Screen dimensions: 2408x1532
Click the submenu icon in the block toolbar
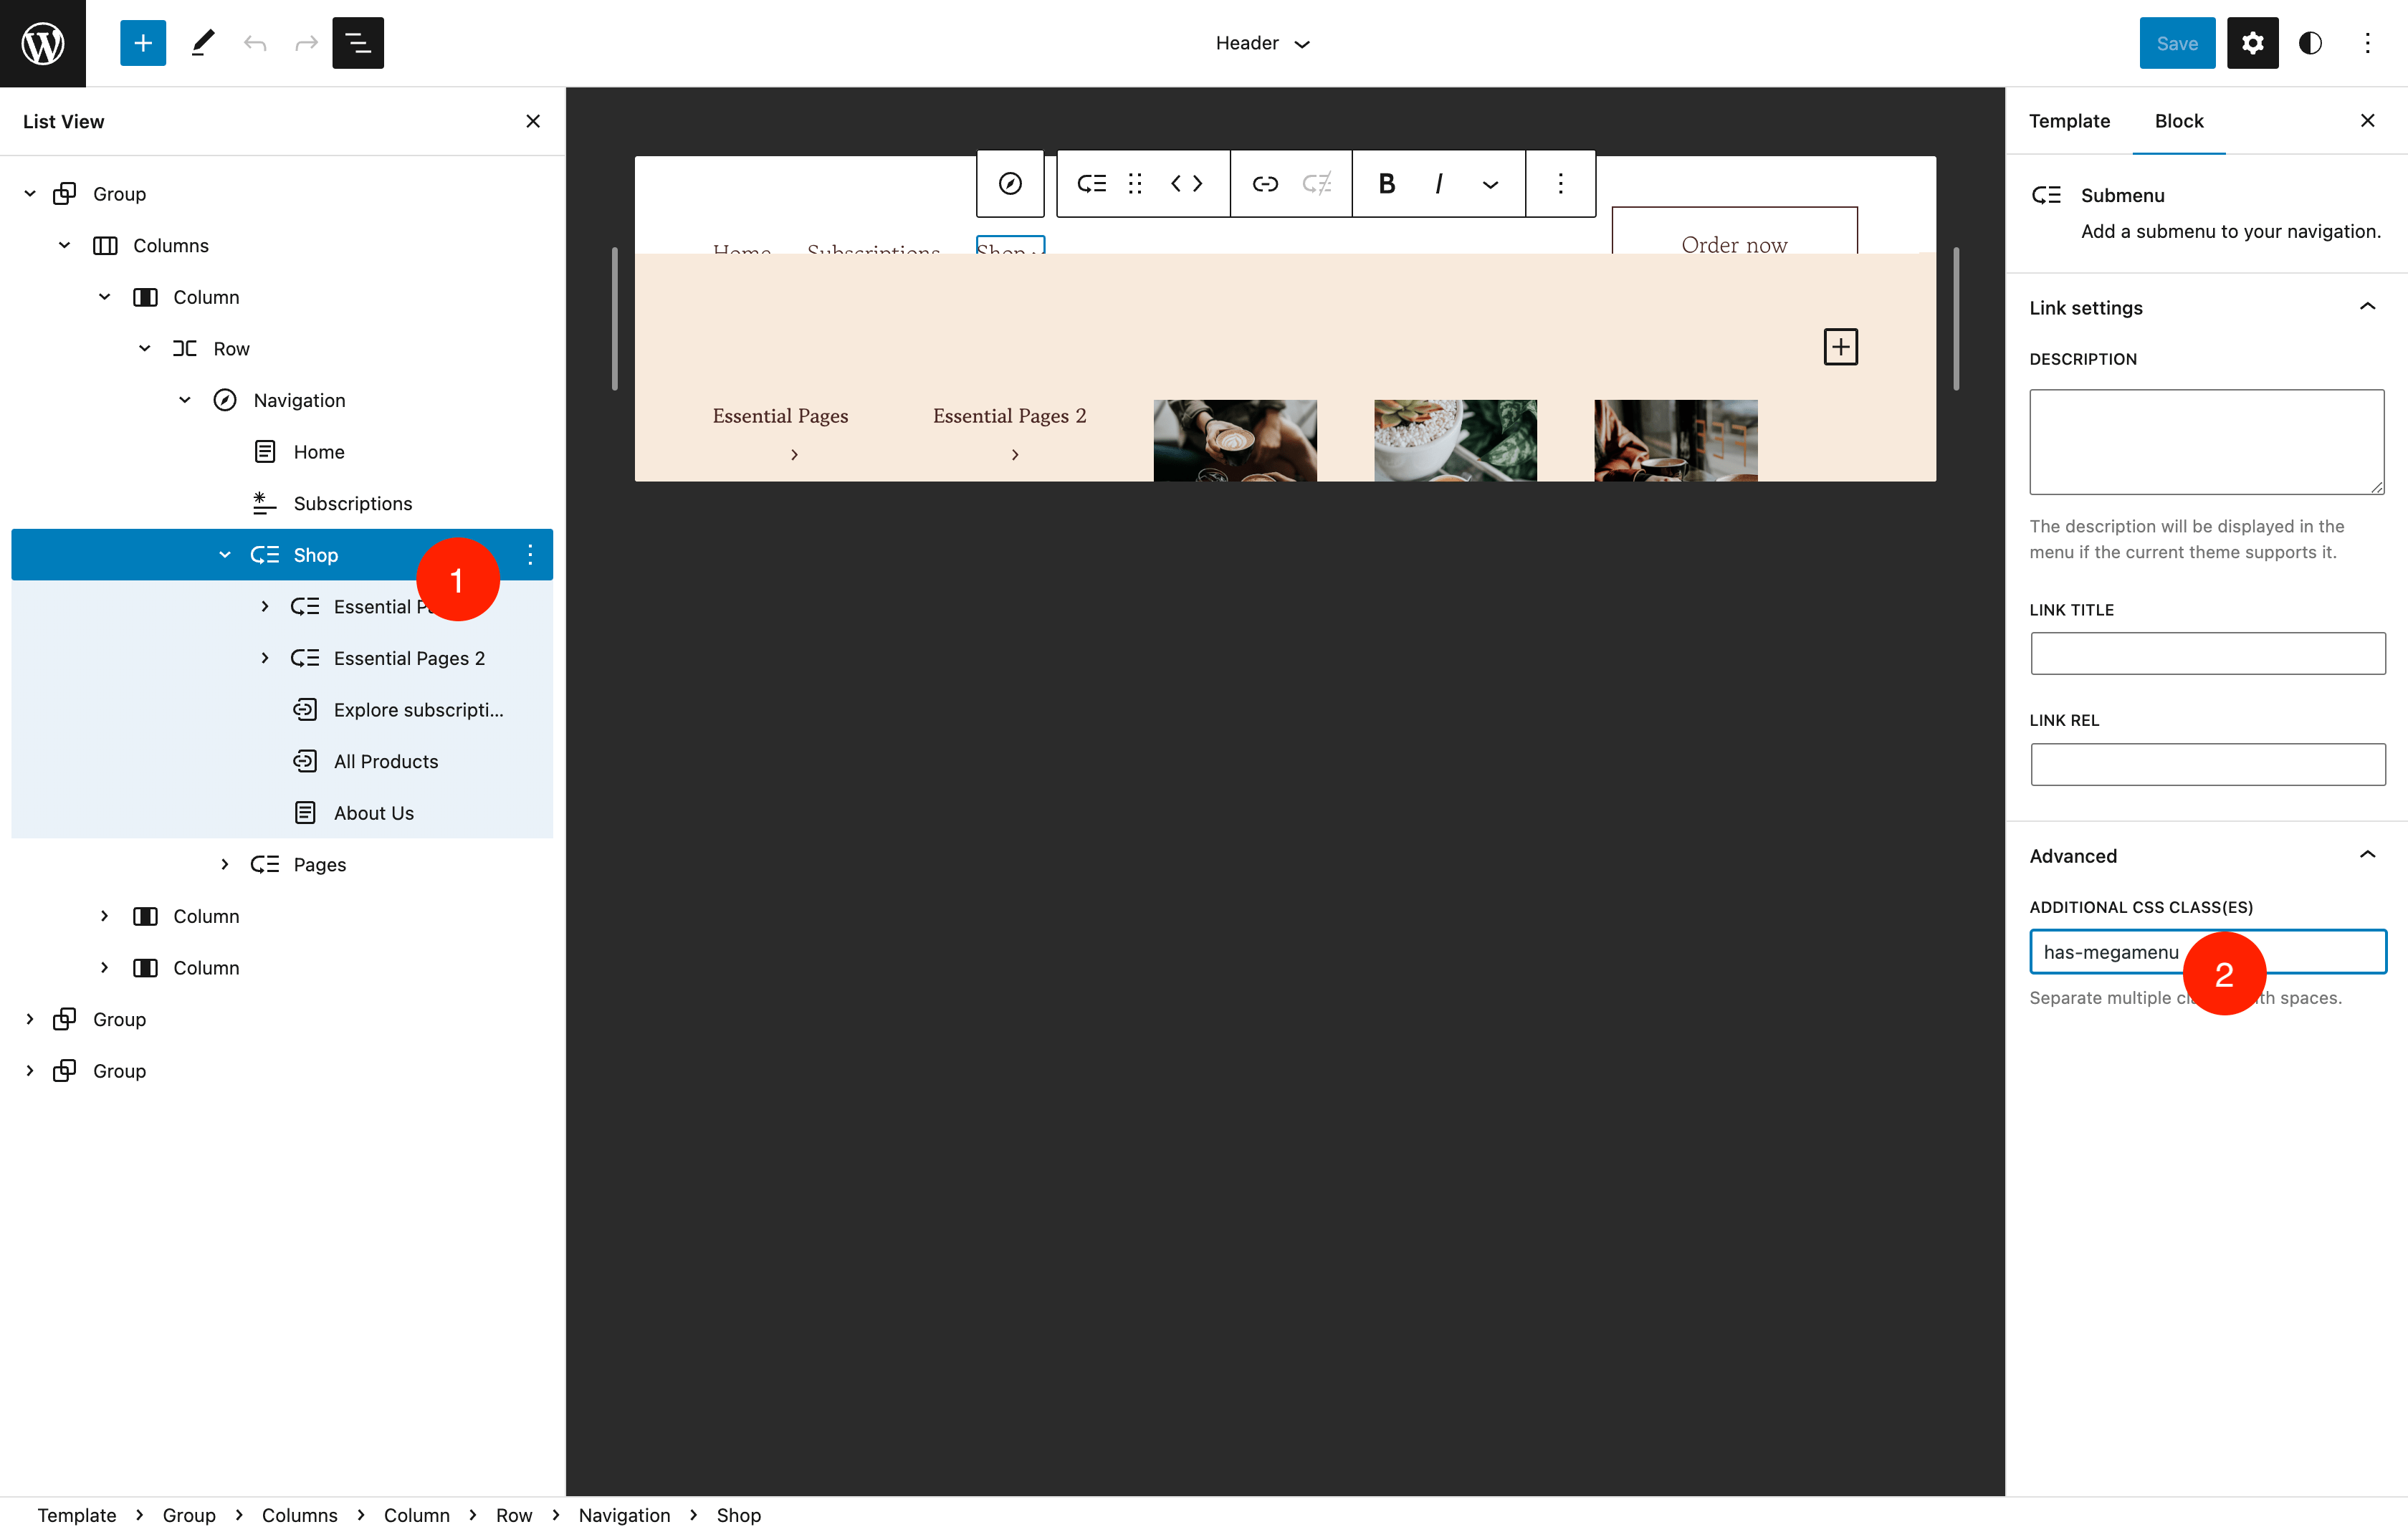click(1091, 183)
